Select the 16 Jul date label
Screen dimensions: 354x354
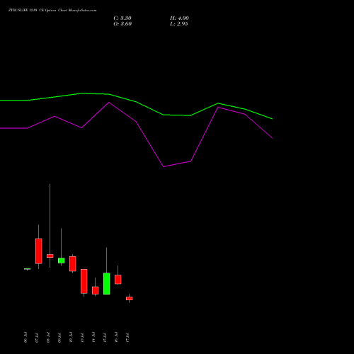coord(116,337)
